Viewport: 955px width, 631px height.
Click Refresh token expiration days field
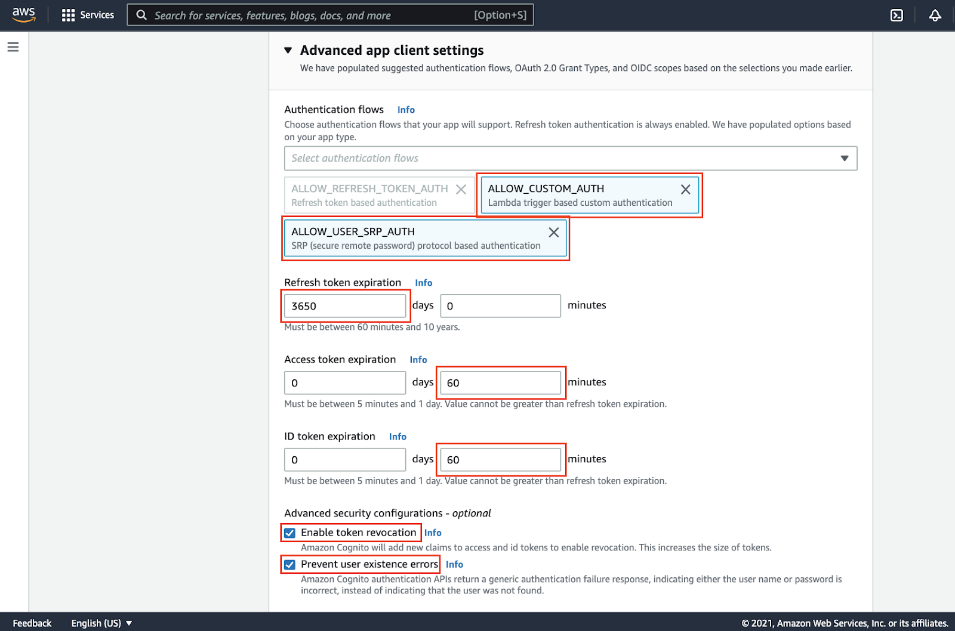click(345, 306)
